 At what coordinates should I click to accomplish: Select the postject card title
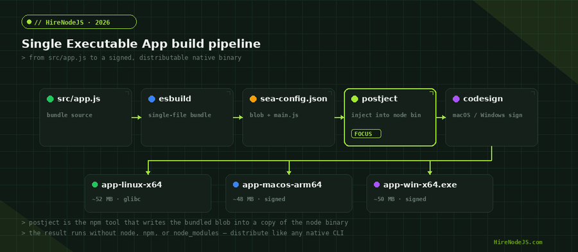[x=380, y=99]
